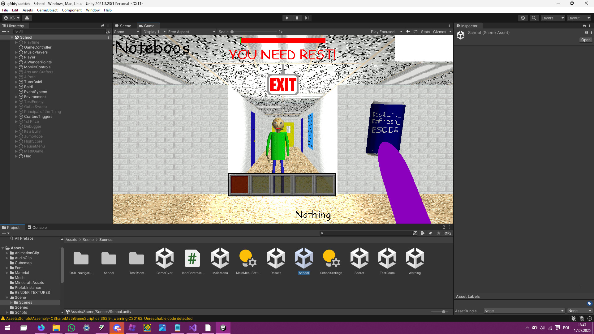Click the cloud Collaborate icon
Image resolution: width=594 pixels, height=334 pixels.
[x=27, y=18]
